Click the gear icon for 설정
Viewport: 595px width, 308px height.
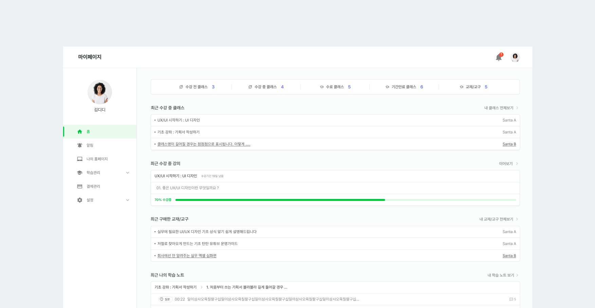(x=80, y=200)
